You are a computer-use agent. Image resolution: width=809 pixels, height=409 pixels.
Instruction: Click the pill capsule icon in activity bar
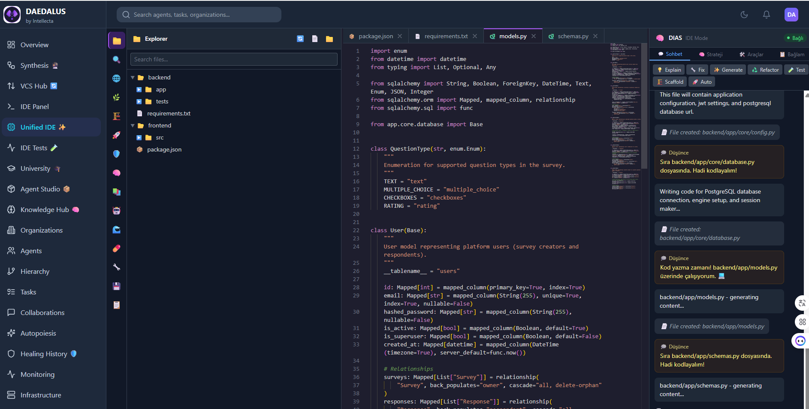tap(117, 248)
